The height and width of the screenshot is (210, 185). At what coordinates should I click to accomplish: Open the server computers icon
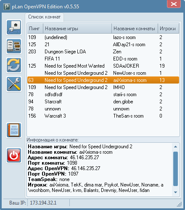click(x=14, y=46)
